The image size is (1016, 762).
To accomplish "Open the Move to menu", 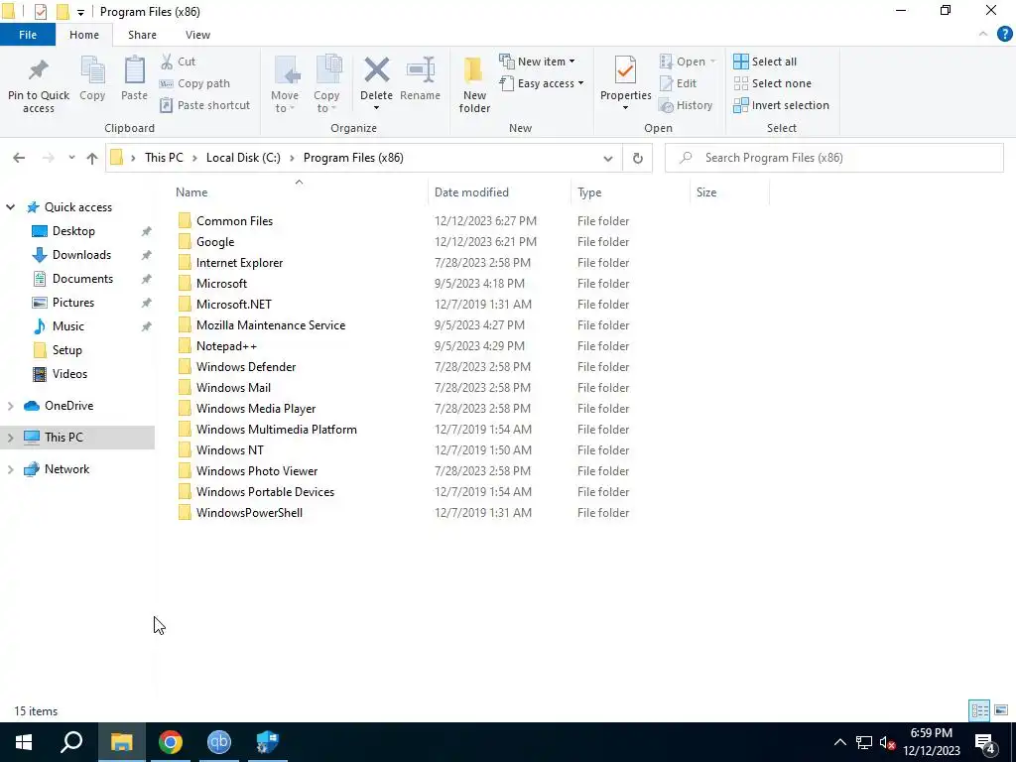I will coord(285,85).
